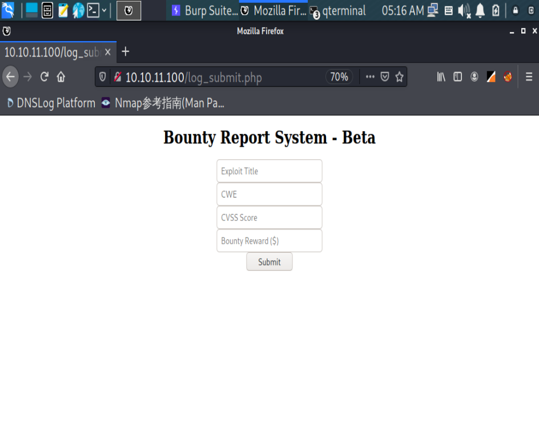
Task: Focus the CWE input field
Action: coord(269,194)
